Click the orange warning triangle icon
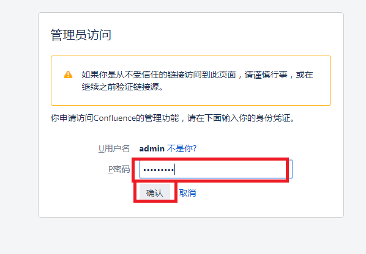Image resolution: width=366 pixels, height=254 pixels. [x=68, y=74]
